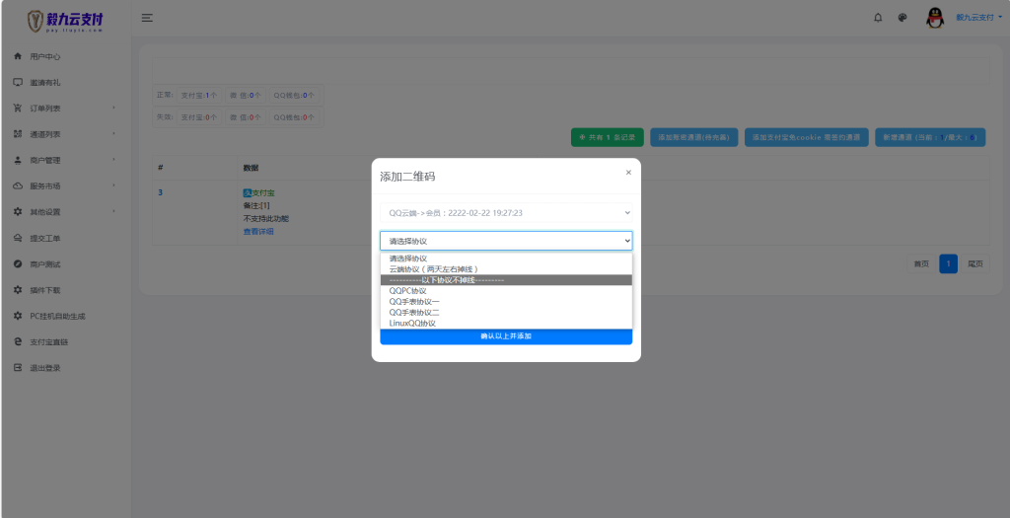
Task: Click the person icon beside 商户管理
Action: click(x=18, y=160)
